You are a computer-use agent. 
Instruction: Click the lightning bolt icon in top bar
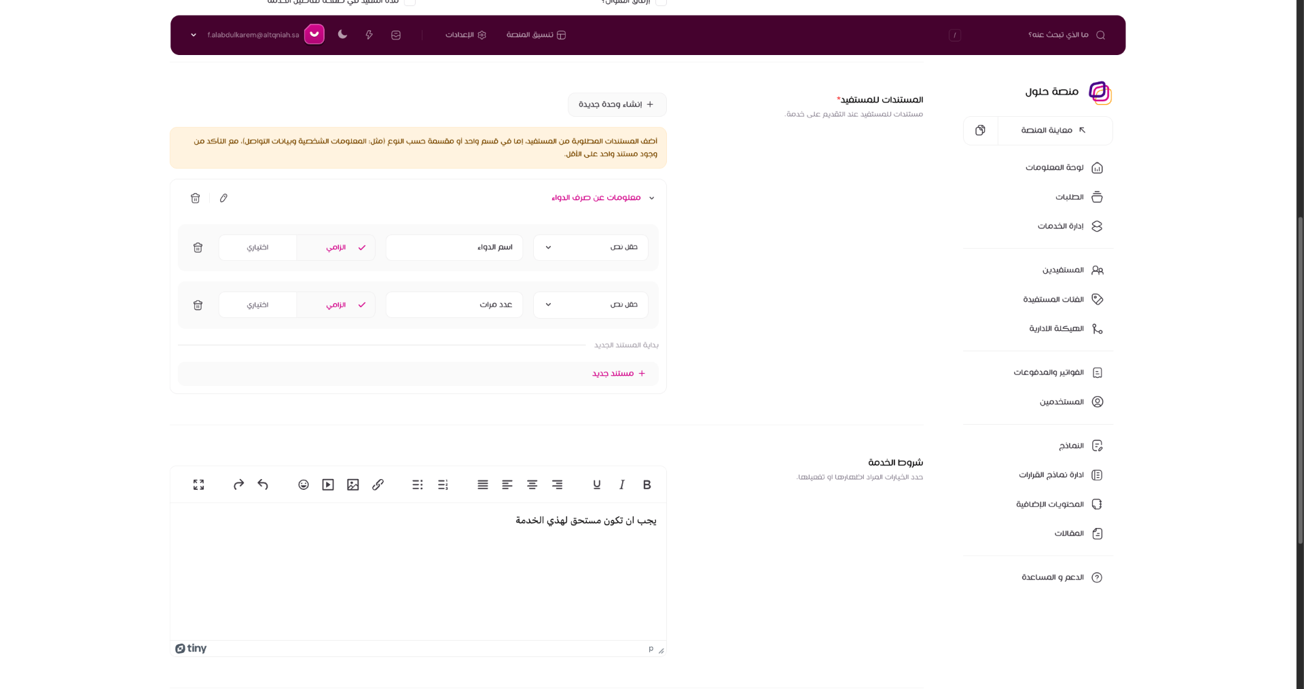tap(369, 35)
